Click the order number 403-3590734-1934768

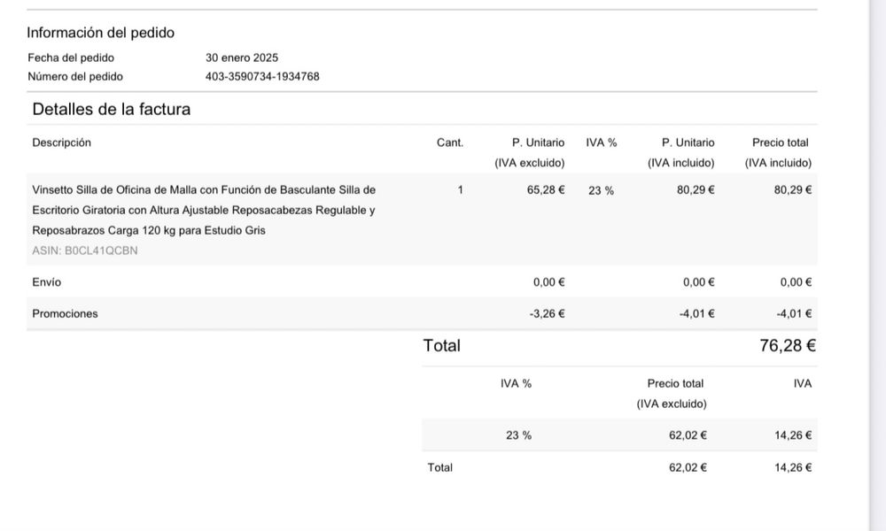(x=262, y=77)
